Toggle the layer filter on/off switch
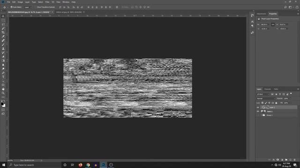 pyautogui.click(x=291, y=94)
